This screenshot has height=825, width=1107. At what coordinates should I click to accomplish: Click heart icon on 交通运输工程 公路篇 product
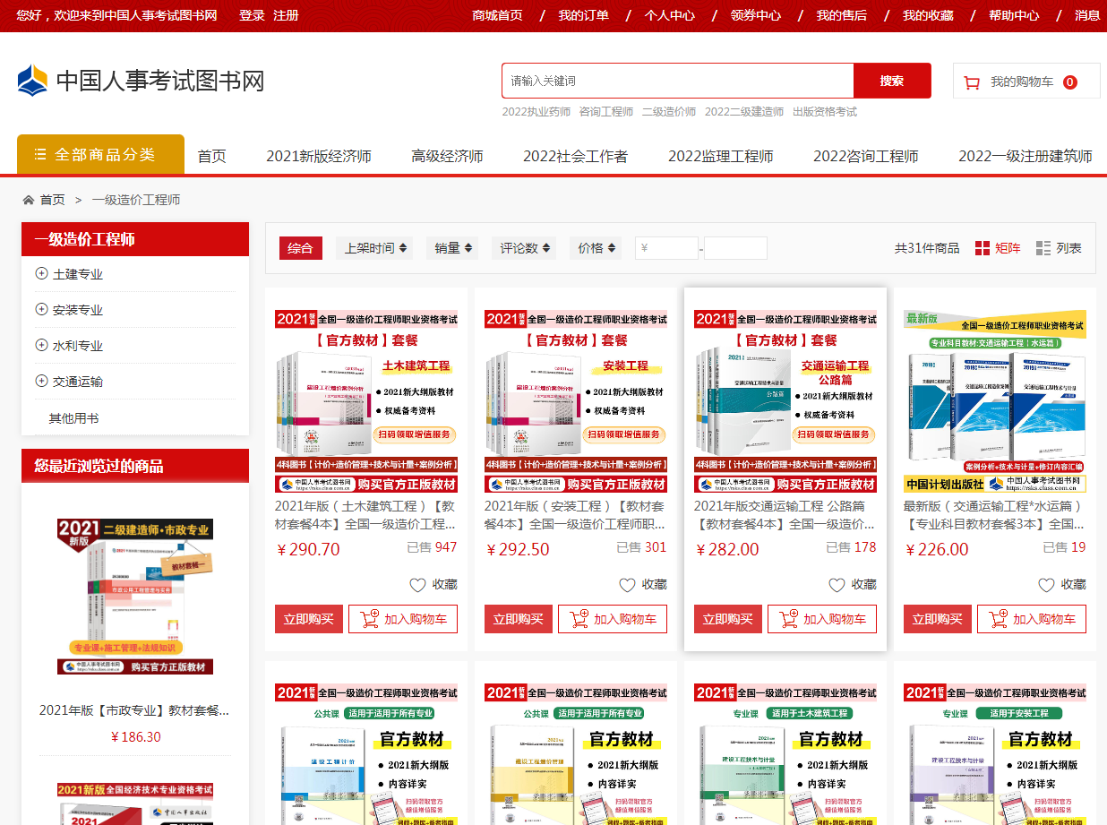pos(837,585)
